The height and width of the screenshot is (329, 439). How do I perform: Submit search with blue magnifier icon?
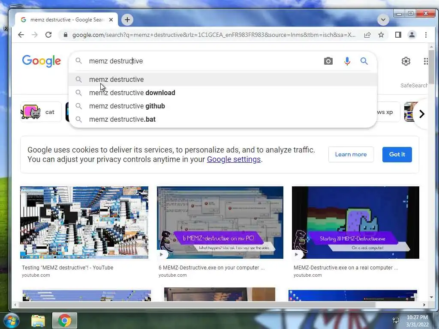coord(364,61)
